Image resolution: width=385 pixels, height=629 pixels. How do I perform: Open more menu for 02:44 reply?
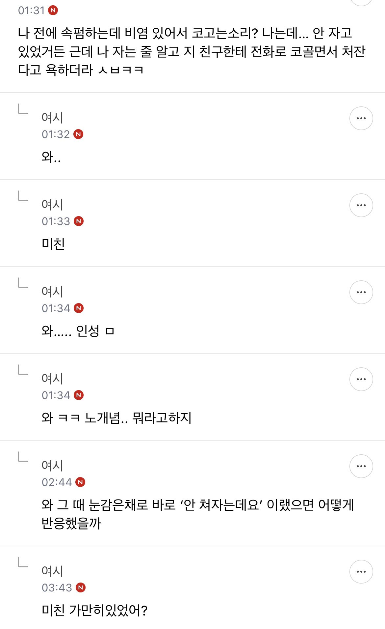(x=361, y=466)
